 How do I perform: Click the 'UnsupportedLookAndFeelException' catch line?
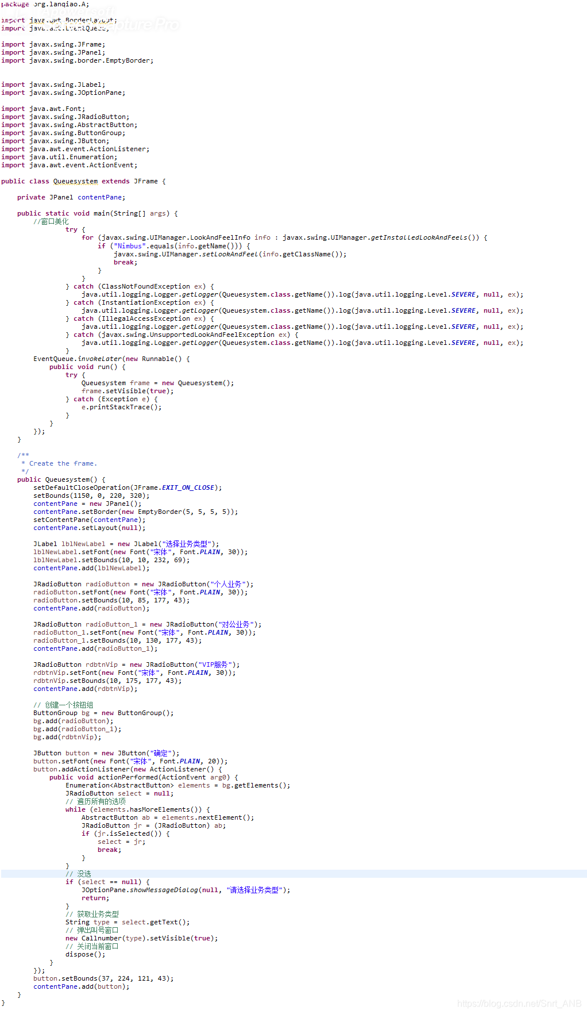(182, 335)
